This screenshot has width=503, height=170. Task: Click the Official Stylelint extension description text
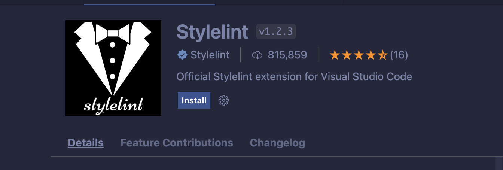294,77
